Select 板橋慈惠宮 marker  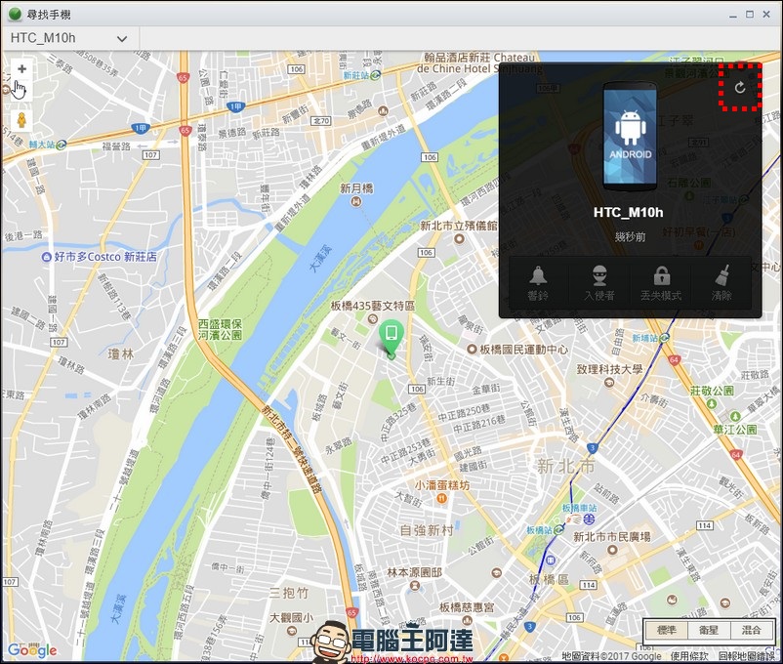pos(468,620)
